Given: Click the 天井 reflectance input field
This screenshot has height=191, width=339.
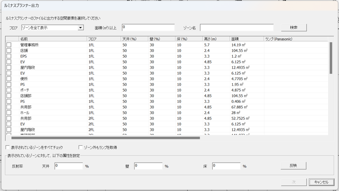Looking at the screenshot, I should click(x=68, y=166).
